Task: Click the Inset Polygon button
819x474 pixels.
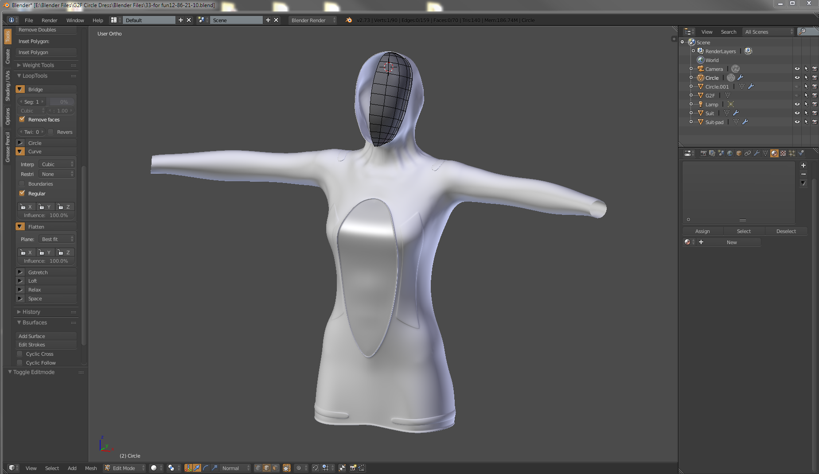Action: (x=46, y=52)
